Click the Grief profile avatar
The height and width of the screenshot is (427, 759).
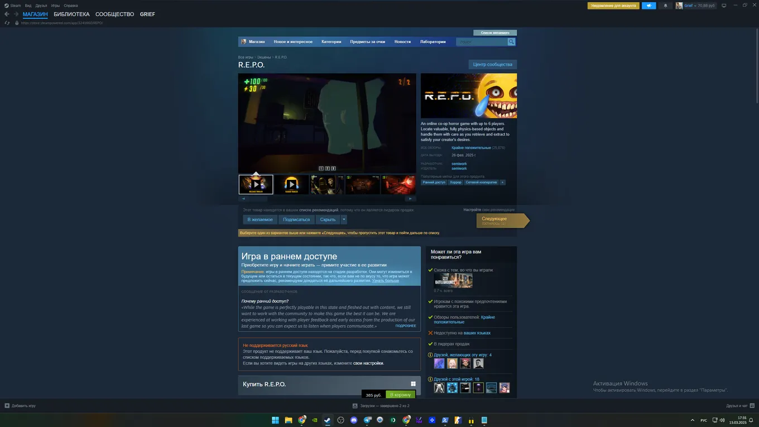point(679,6)
